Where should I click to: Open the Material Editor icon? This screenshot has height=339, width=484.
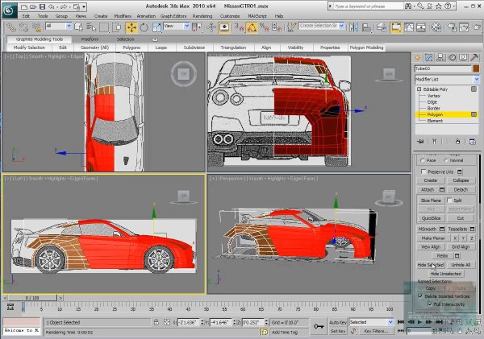tap(436, 27)
